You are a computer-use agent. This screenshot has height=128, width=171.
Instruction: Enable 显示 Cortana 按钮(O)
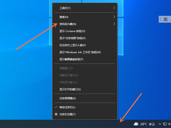point(72,31)
